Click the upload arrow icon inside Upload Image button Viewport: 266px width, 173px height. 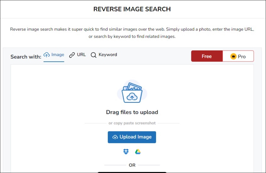coord(115,137)
